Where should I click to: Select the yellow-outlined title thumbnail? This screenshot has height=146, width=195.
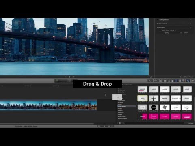coord(143,98)
